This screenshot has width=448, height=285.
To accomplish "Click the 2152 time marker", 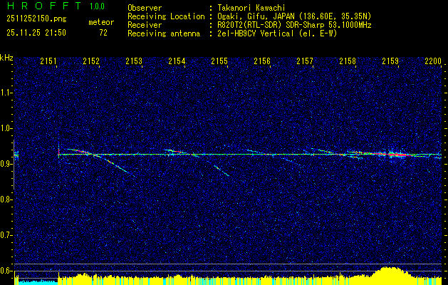I will click(x=91, y=62).
